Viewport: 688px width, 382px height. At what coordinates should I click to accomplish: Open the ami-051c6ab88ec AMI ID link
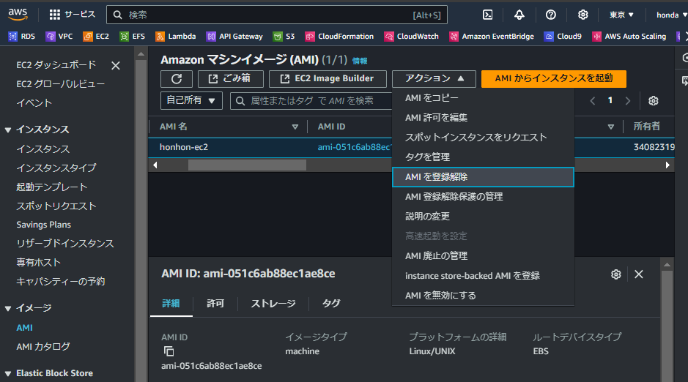(355, 147)
